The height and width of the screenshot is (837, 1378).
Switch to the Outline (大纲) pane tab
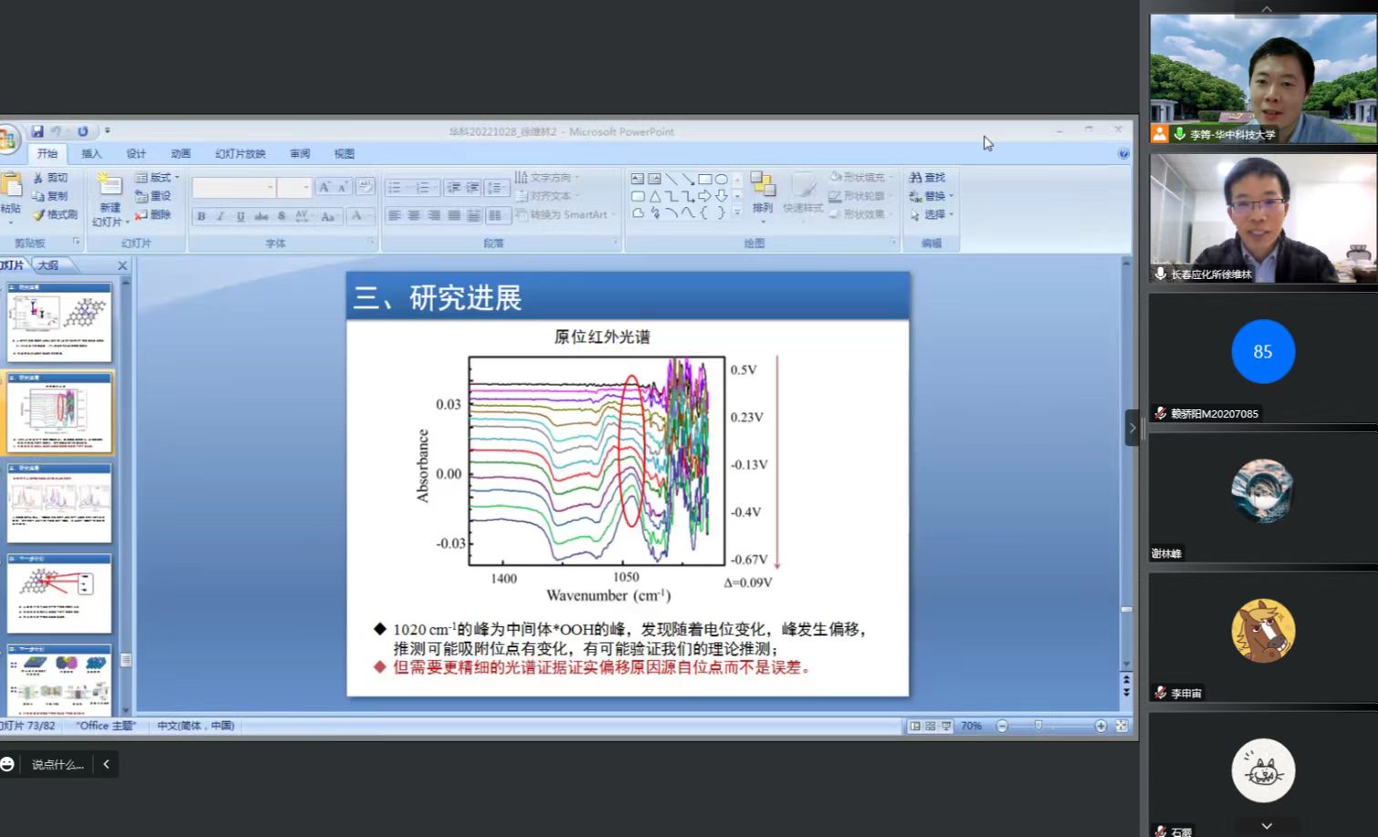(48, 265)
